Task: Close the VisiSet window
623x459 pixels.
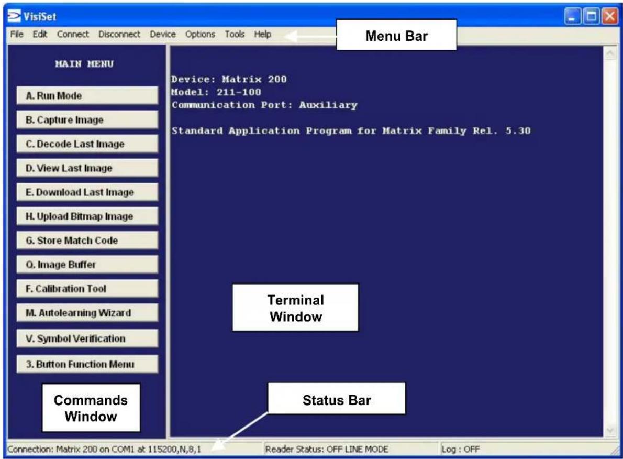Action: tap(609, 17)
